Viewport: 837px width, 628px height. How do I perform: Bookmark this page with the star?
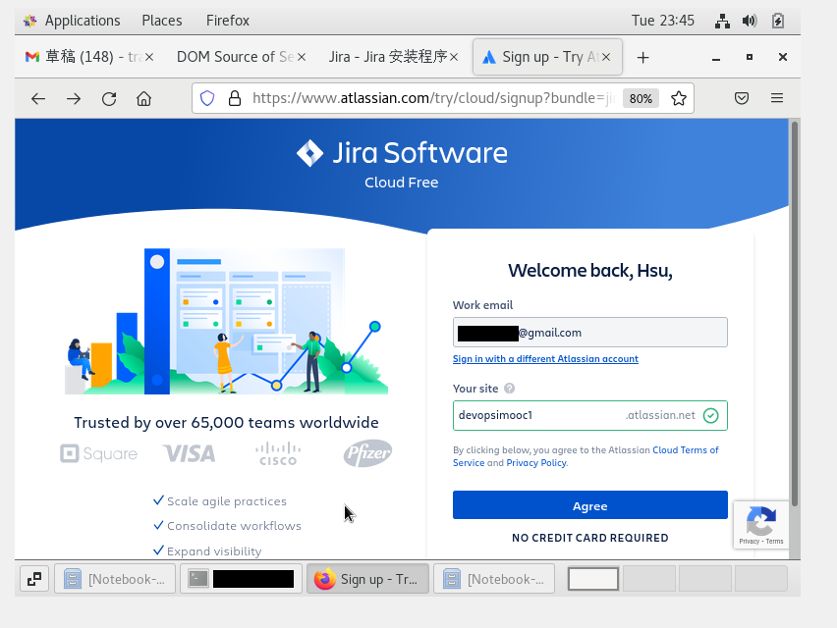point(679,98)
